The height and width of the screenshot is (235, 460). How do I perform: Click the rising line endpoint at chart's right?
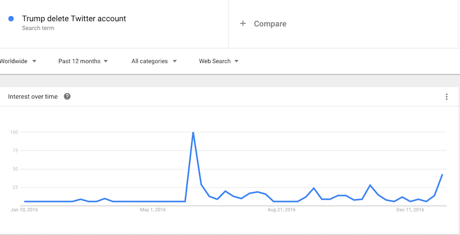pos(442,175)
